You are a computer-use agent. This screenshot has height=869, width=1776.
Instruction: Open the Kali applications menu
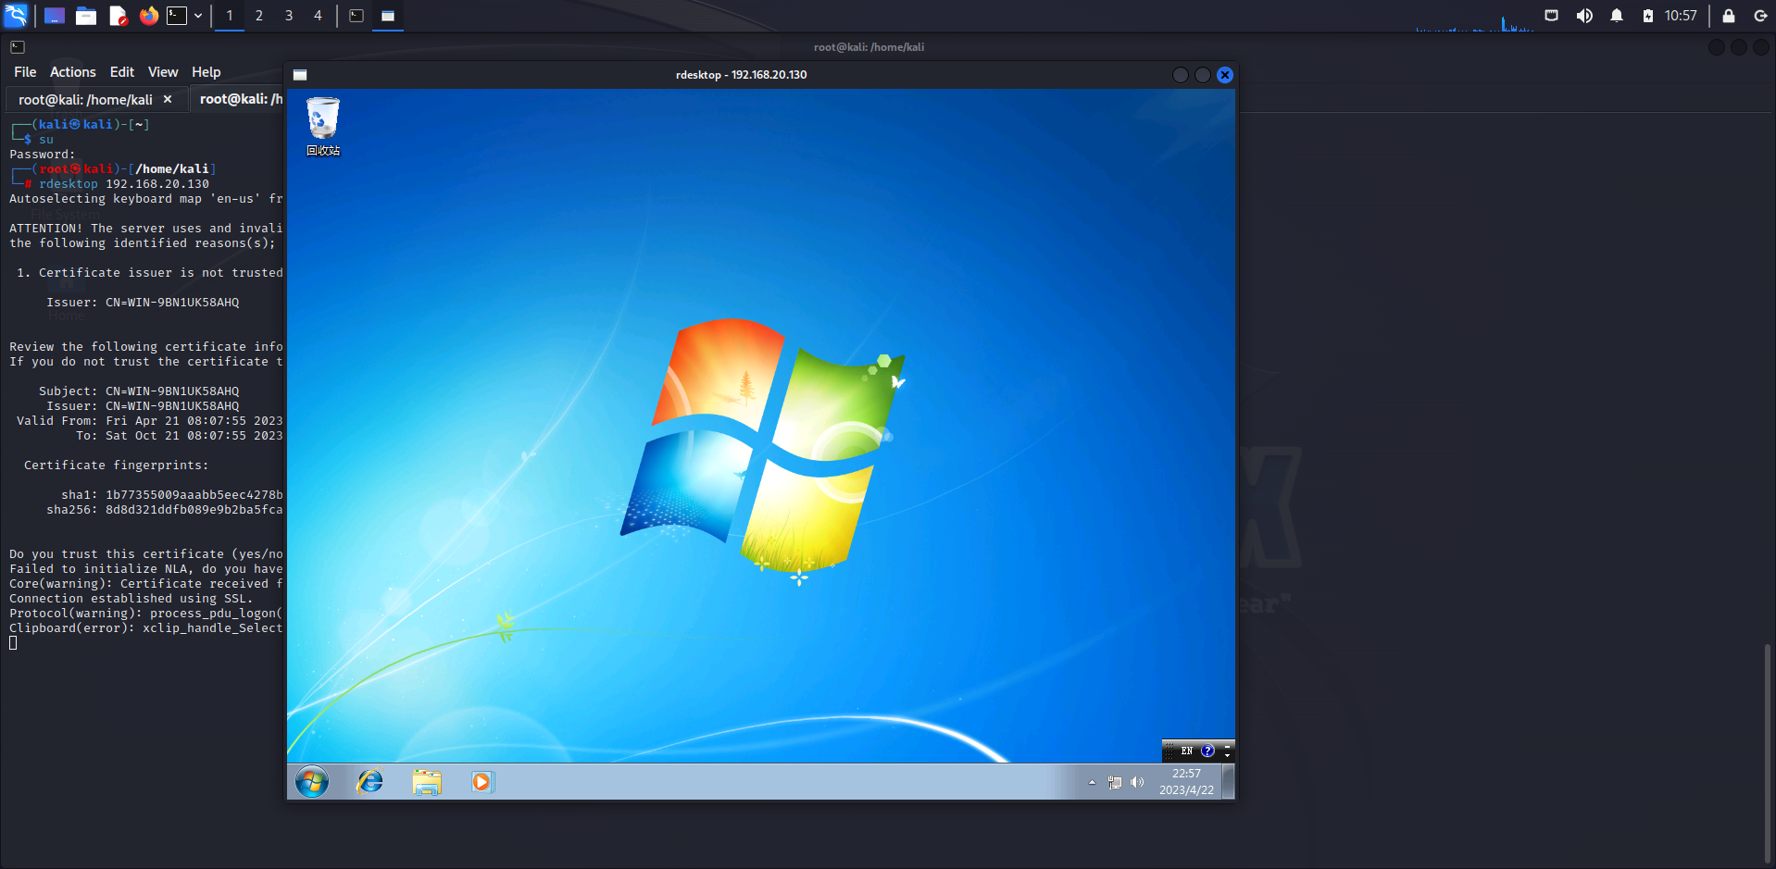point(16,16)
